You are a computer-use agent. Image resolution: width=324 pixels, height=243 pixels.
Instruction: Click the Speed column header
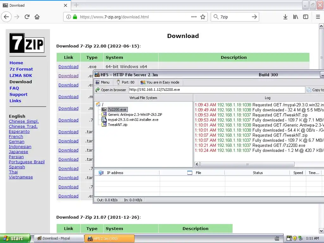pos(298,173)
